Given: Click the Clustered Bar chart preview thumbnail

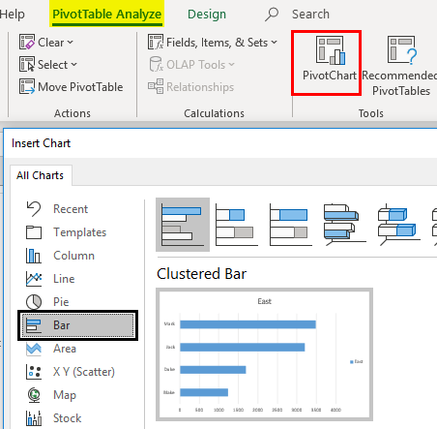Looking at the screenshot, I should 264,354.
